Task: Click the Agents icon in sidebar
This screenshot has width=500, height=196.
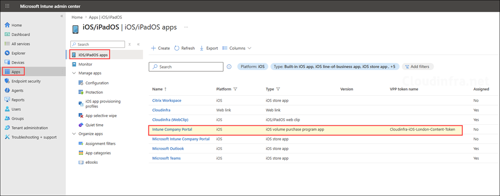Action: pos(7,90)
